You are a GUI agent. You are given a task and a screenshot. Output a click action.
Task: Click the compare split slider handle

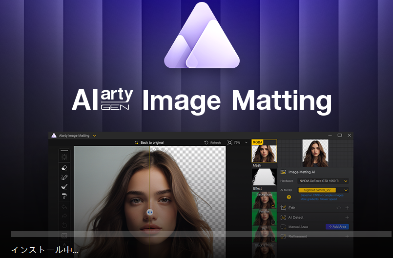pyautogui.click(x=149, y=212)
